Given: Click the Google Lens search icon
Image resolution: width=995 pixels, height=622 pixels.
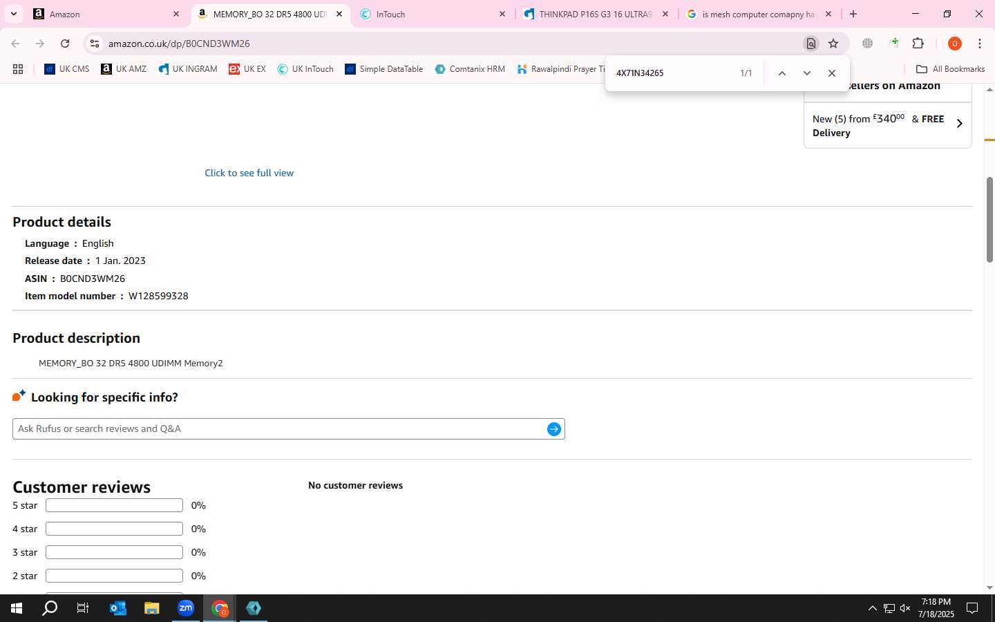Looking at the screenshot, I should coord(811,44).
